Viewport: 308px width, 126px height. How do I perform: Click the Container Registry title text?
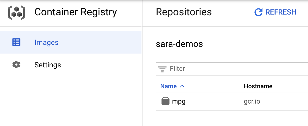[x=76, y=12]
